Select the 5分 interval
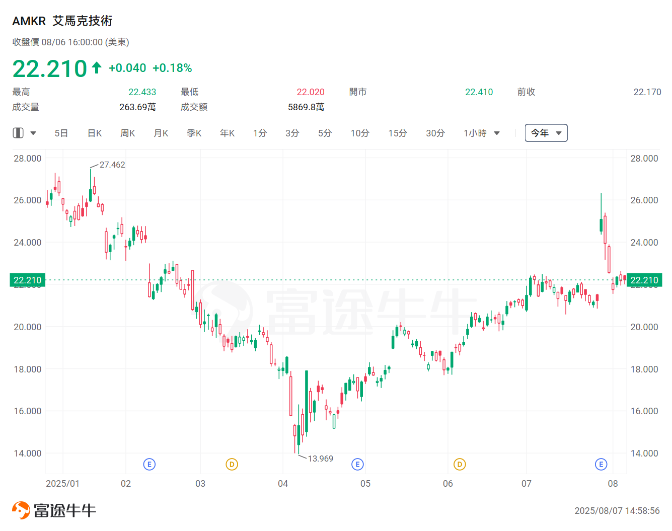672x531 pixels. click(325, 132)
